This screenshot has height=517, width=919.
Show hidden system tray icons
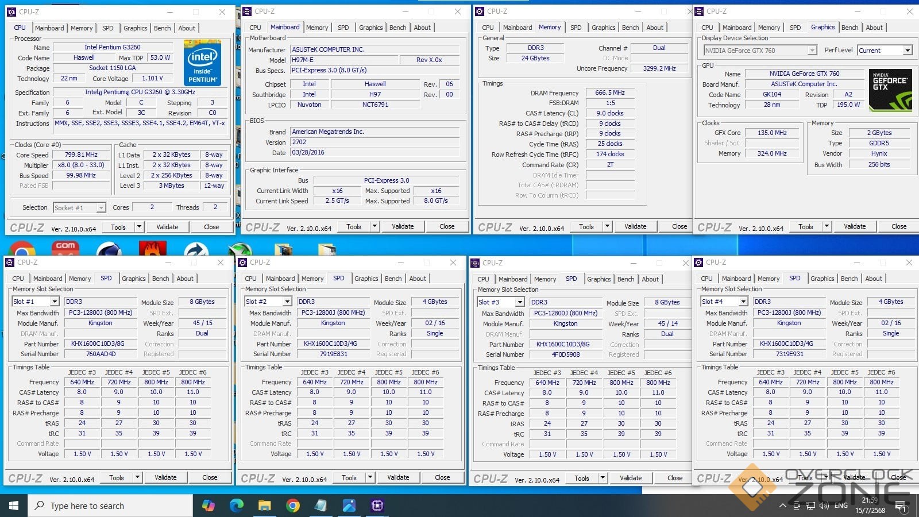coord(782,506)
